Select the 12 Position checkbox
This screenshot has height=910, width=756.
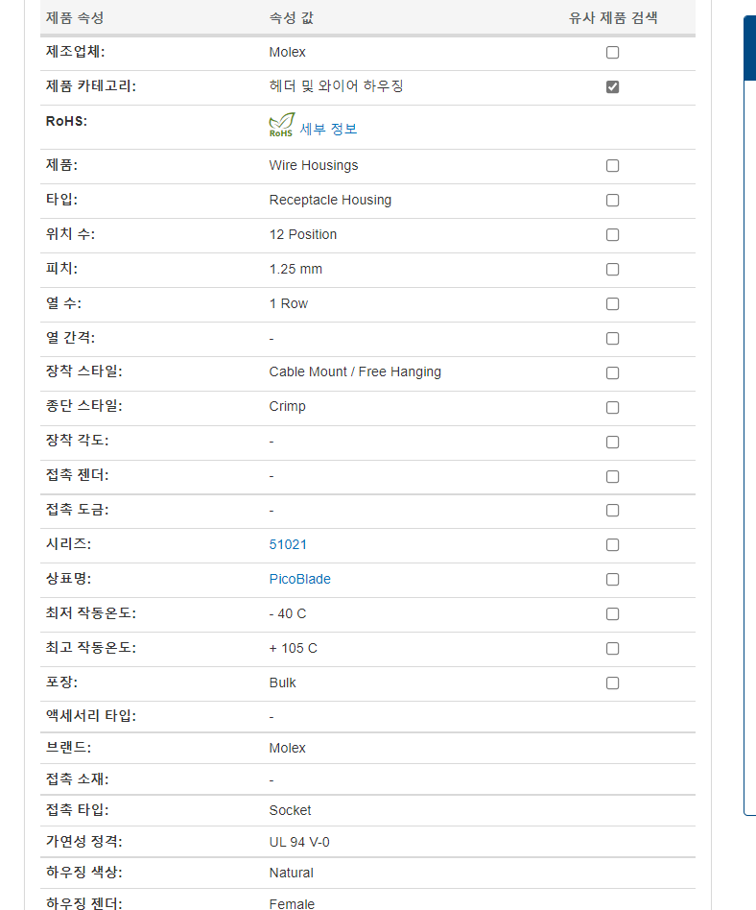coord(612,235)
